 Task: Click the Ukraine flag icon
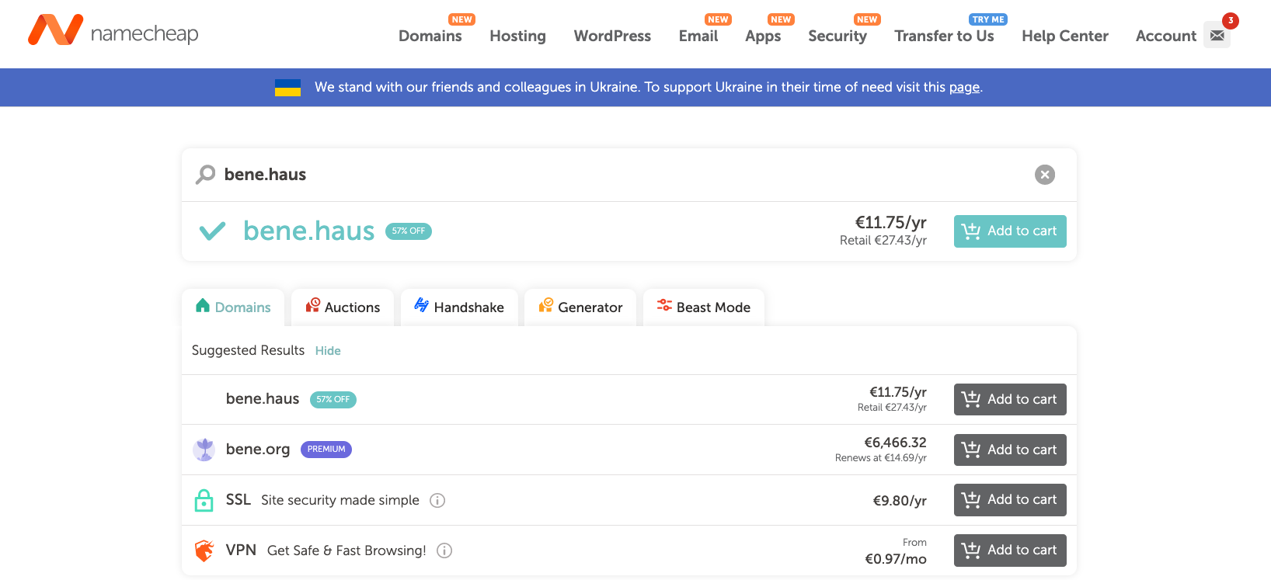point(287,87)
